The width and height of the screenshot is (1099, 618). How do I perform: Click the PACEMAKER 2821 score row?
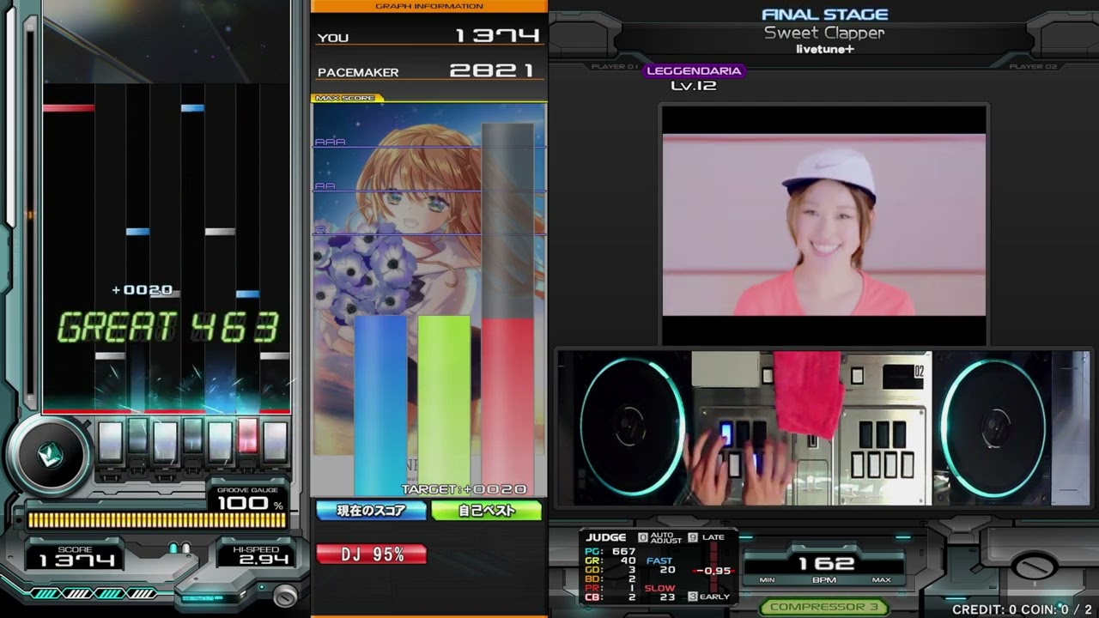[x=428, y=71]
